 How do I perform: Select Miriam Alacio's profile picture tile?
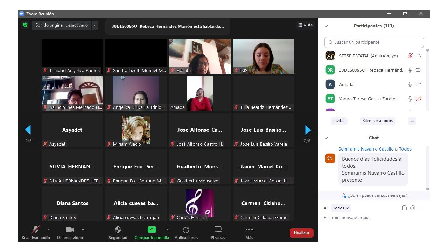pyautogui.click(x=136, y=130)
